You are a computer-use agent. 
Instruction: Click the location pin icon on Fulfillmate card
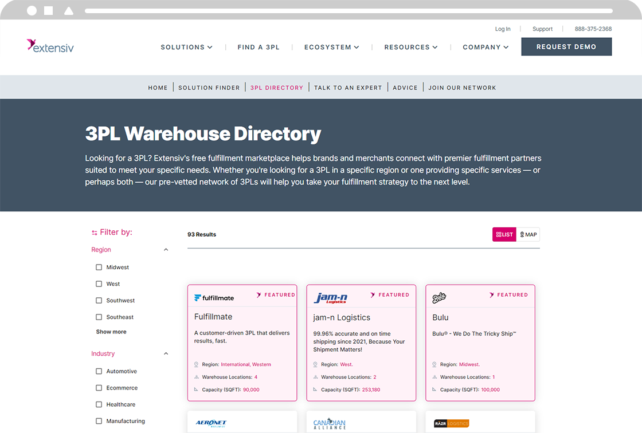[196, 364]
